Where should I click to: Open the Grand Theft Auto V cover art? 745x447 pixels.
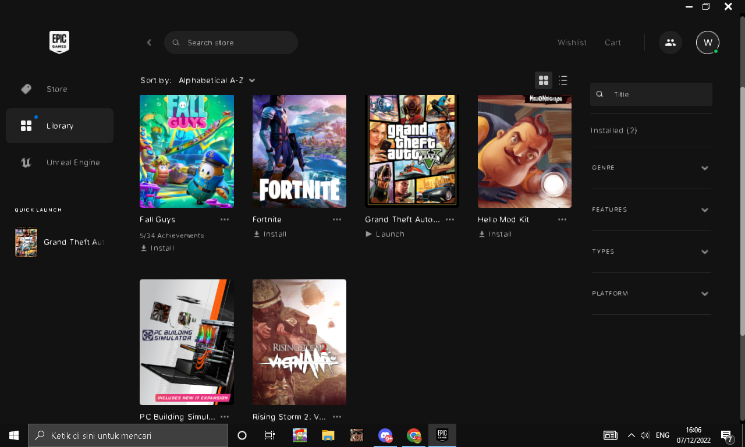412,151
